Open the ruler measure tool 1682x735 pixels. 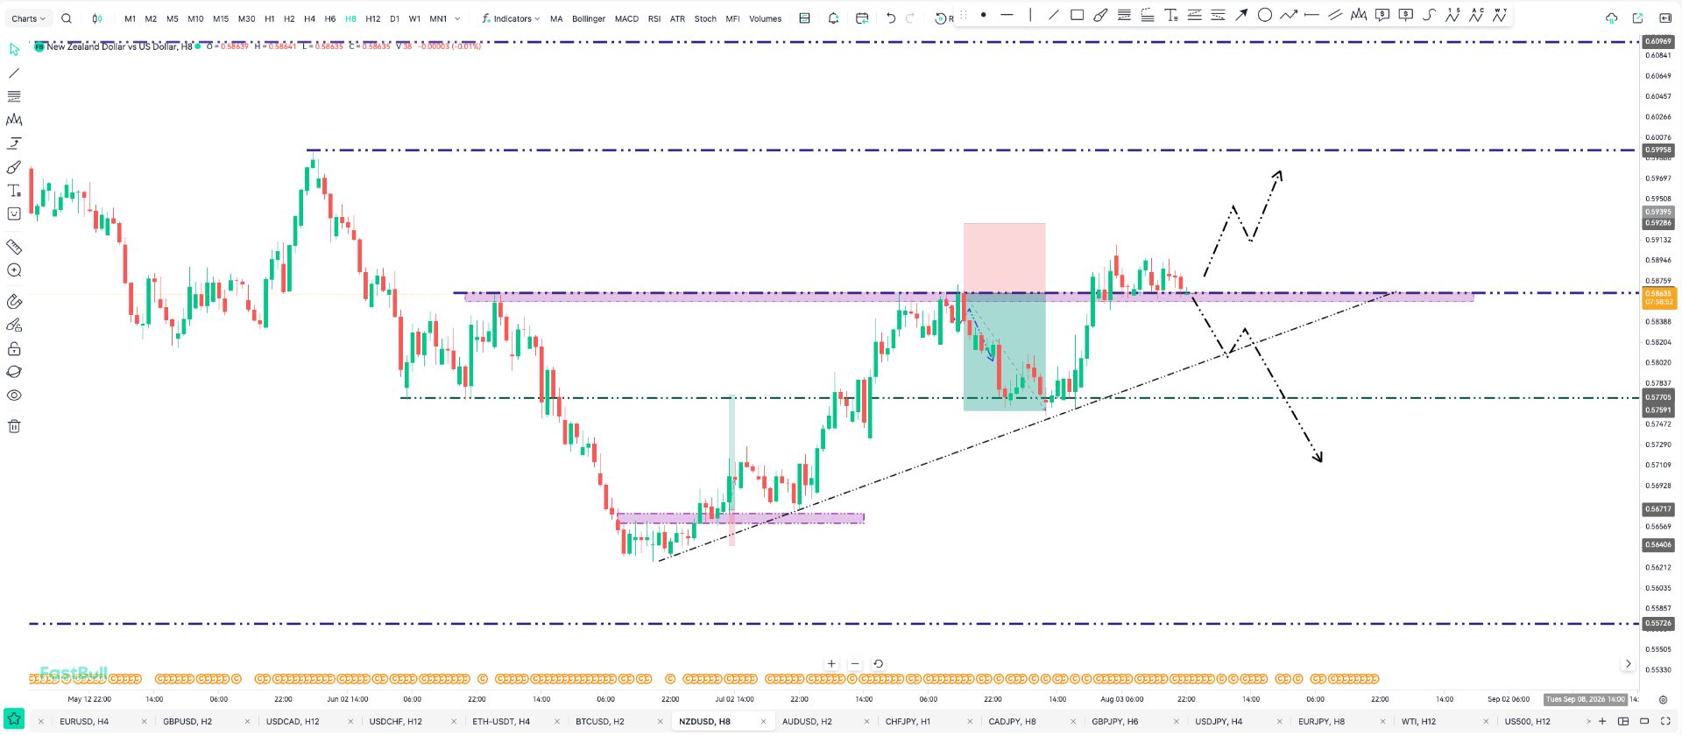coord(14,247)
